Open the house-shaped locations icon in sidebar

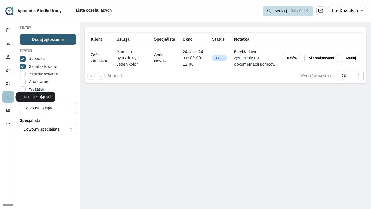coord(8,70)
